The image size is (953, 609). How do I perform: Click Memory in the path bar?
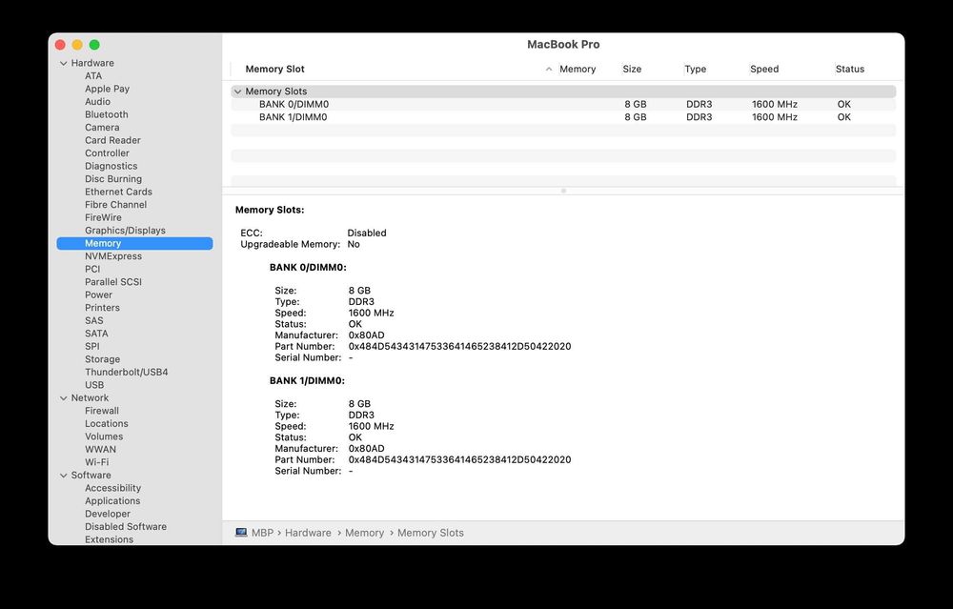(x=365, y=533)
